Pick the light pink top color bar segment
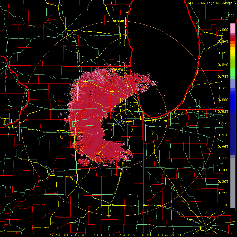 coord(233,28)
